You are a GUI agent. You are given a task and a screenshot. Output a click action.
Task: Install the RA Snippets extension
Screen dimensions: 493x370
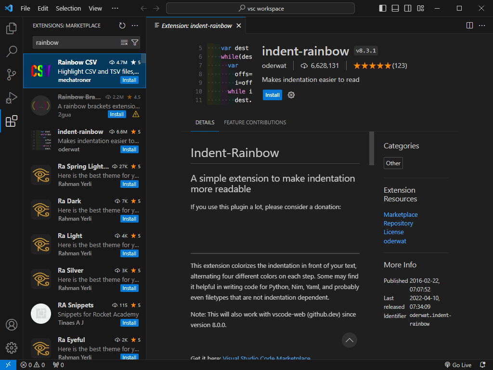[x=129, y=323]
